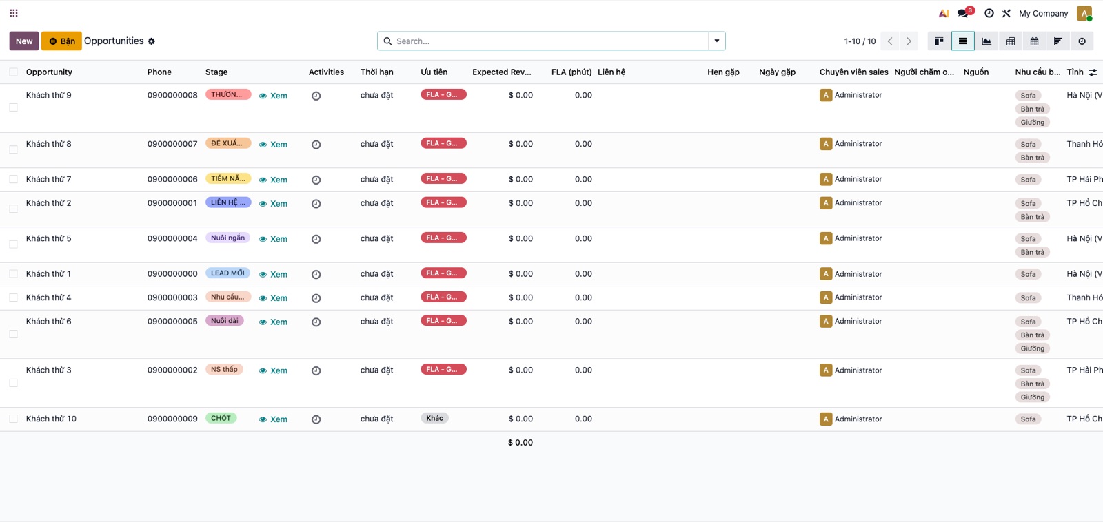Sort by the Stage column header
1103x522 pixels.
coord(216,72)
